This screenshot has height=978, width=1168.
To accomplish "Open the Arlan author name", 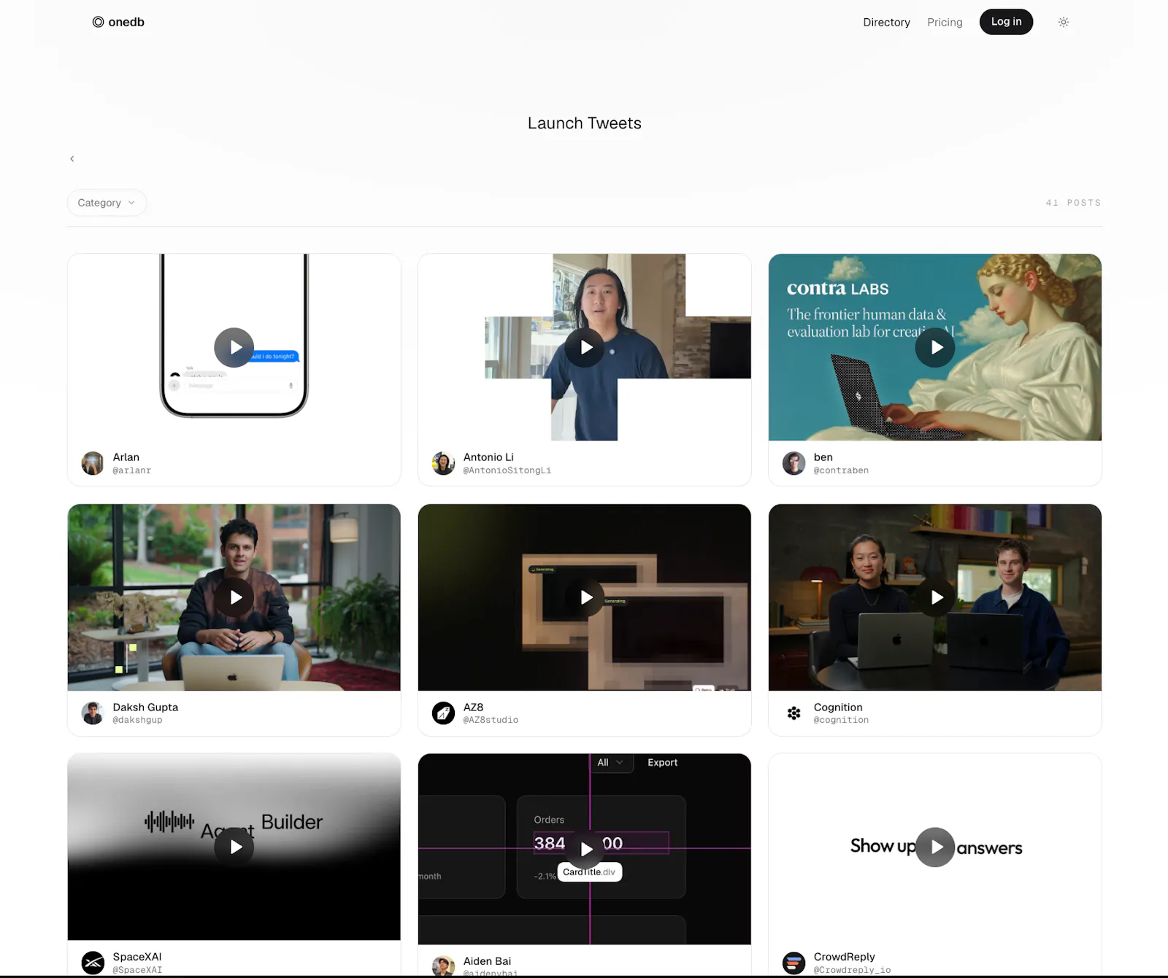I will pyautogui.click(x=126, y=457).
